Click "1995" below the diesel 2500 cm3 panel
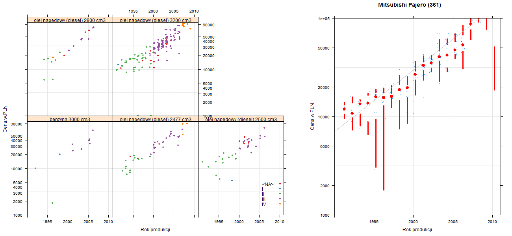 pyautogui.click(x=219, y=222)
